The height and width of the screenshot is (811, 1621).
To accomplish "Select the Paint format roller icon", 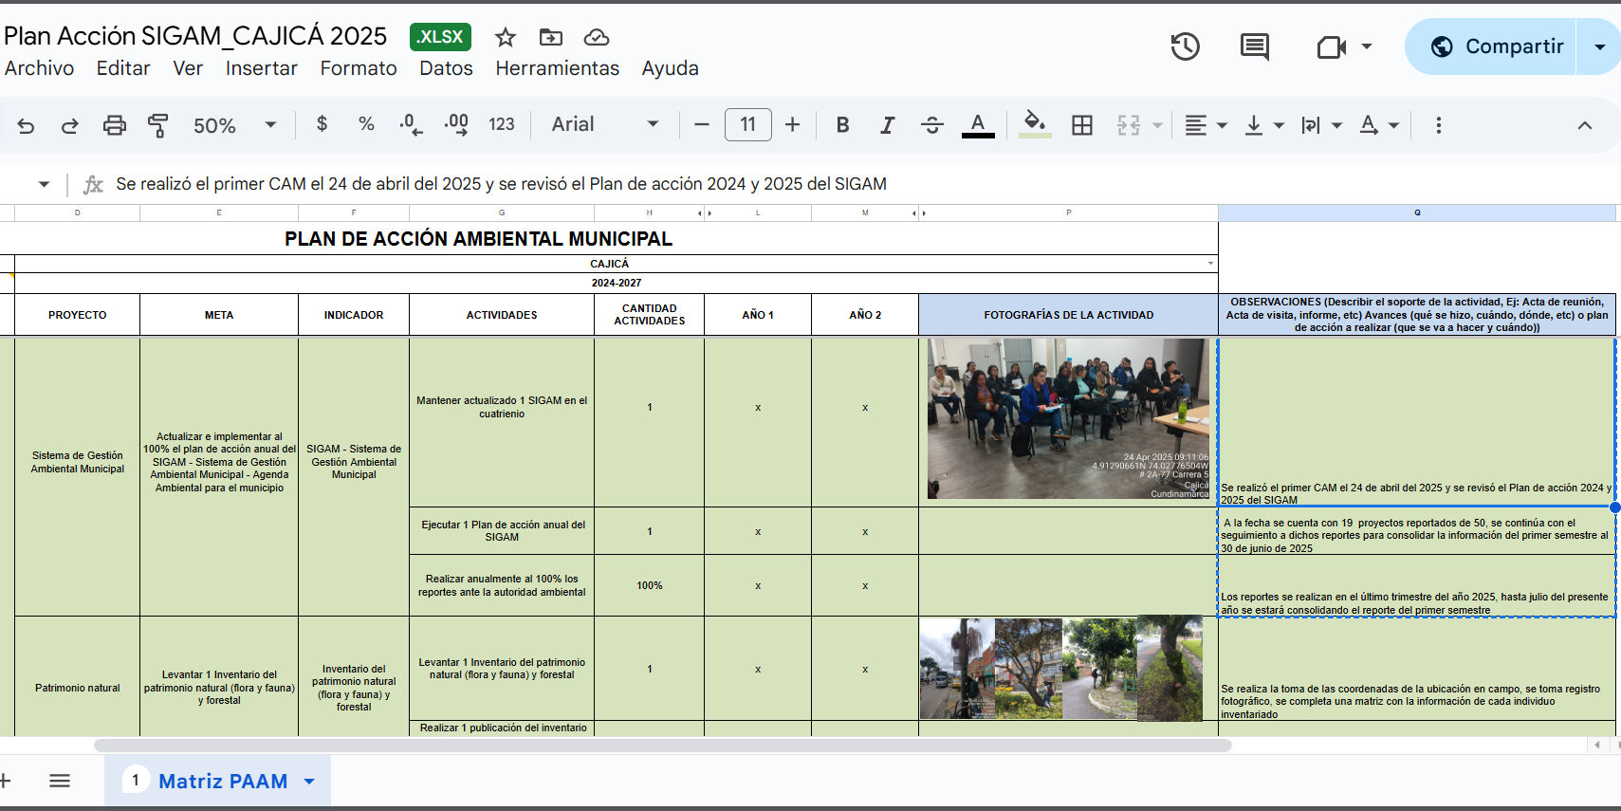I will (157, 125).
